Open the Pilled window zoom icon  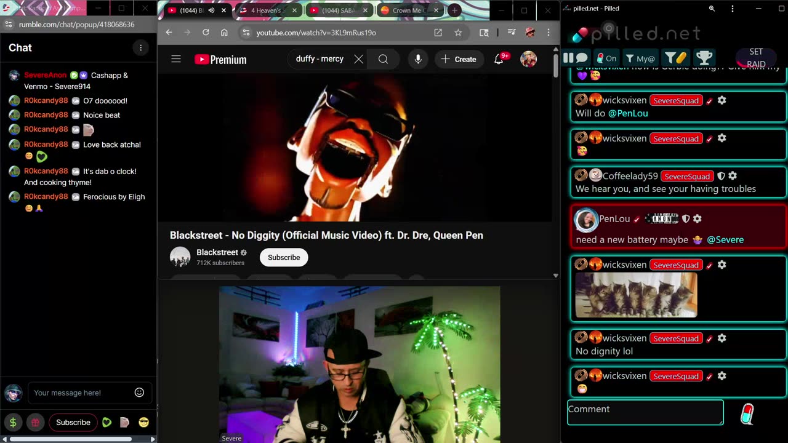click(712, 9)
